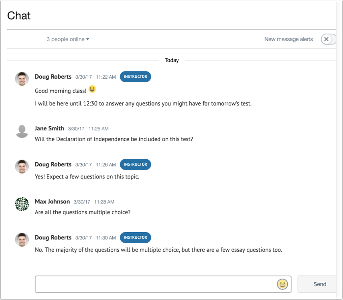Screen dimensions: 343x300
Task: Click Doug Roberts avatar on 11:26 message
Action: pos(22,166)
